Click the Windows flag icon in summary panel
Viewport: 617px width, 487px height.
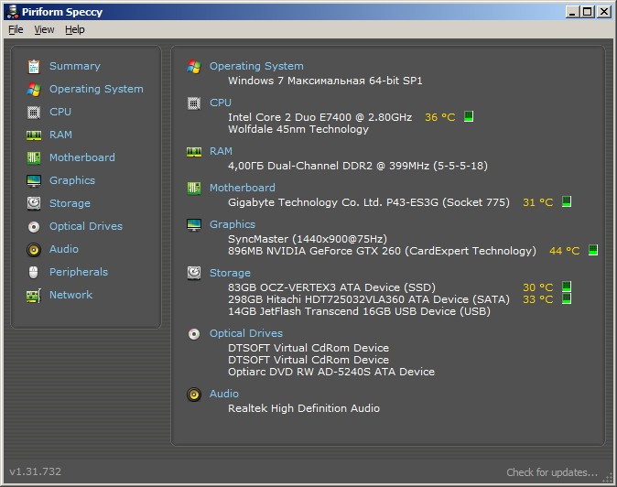coord(194,67)
